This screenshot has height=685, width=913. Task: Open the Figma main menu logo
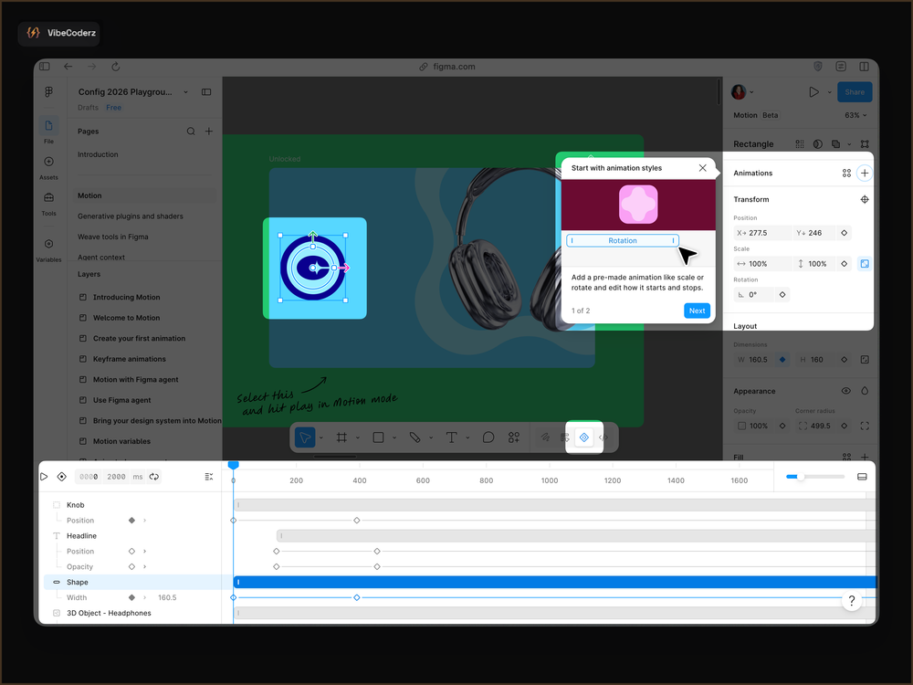[49, 91]
